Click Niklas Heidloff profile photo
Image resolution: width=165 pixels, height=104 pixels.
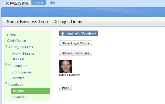click(x=66, y=67)
